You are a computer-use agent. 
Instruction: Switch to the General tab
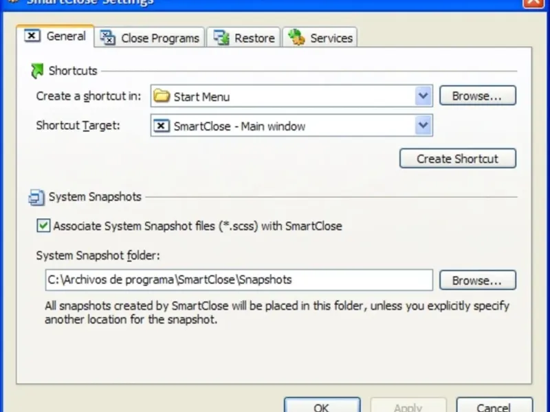[55, 36]
